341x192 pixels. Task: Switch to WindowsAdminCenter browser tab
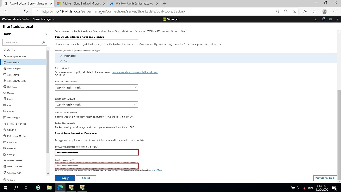(x=135, y=4)
